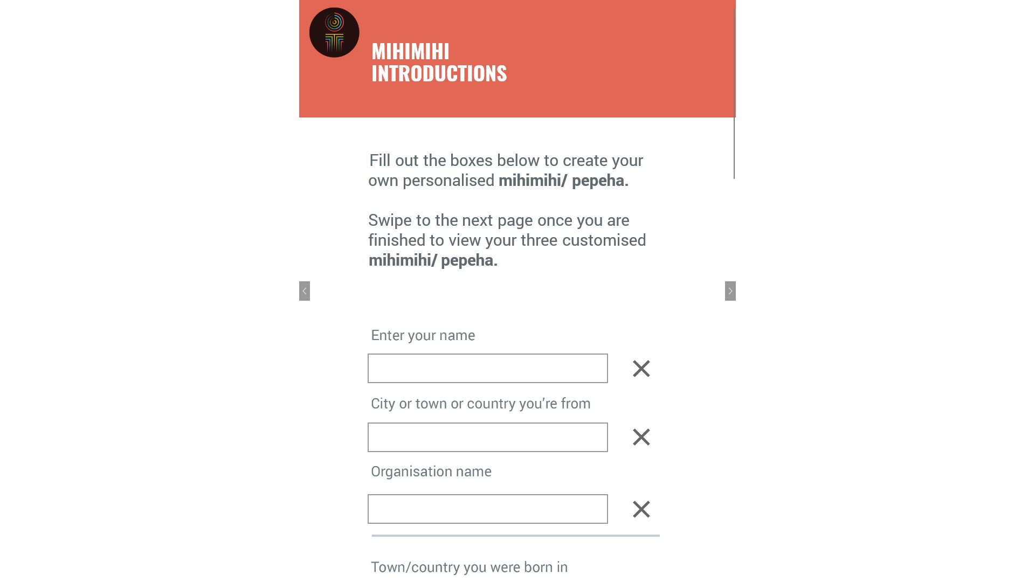Click the 'Swipe to the next page' paragraph
This screenshot has width=1035, height=582.
[507, 230]
